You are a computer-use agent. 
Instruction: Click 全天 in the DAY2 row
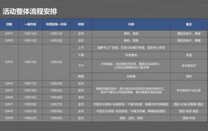point(81,41)
